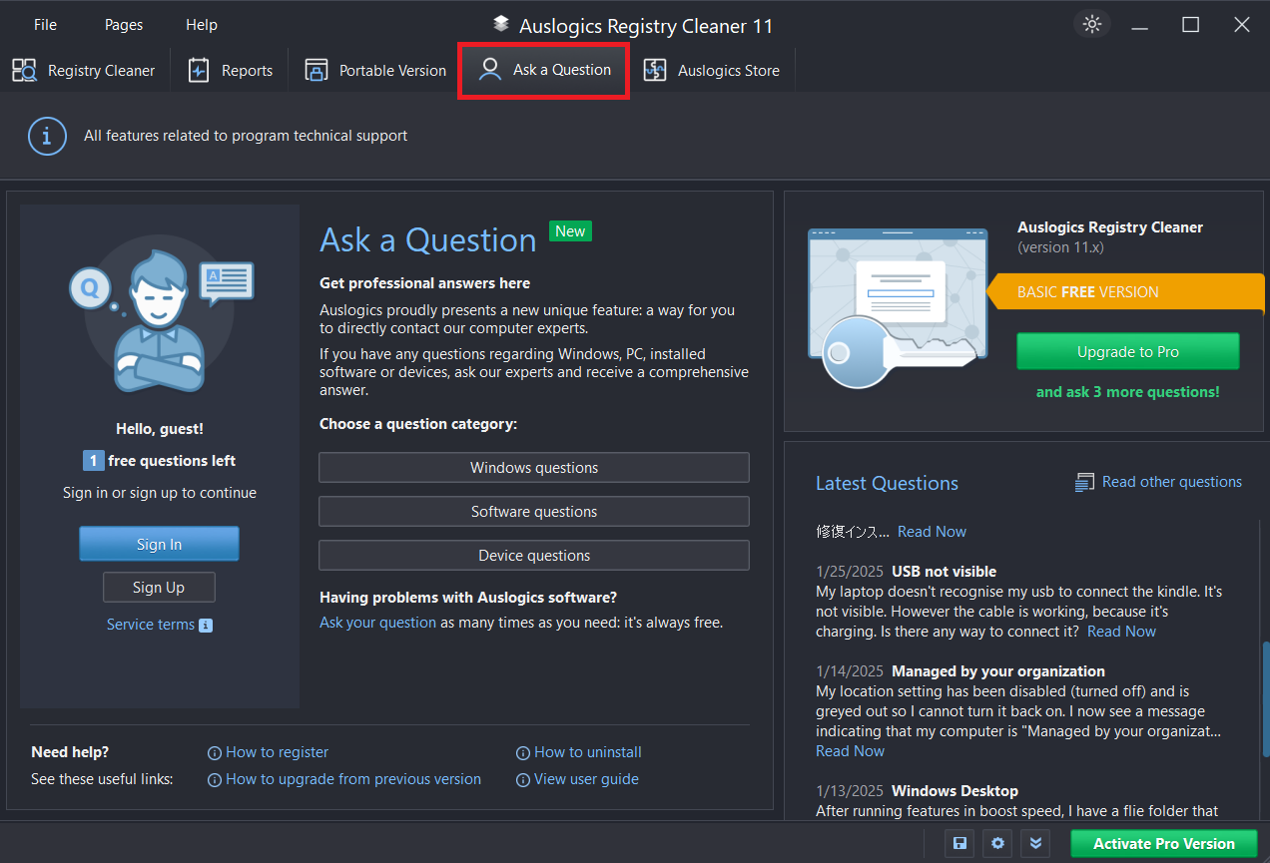1270x863 pixels.
Task: Click the Upgrade to Pro button
Action: (1128, 351)
